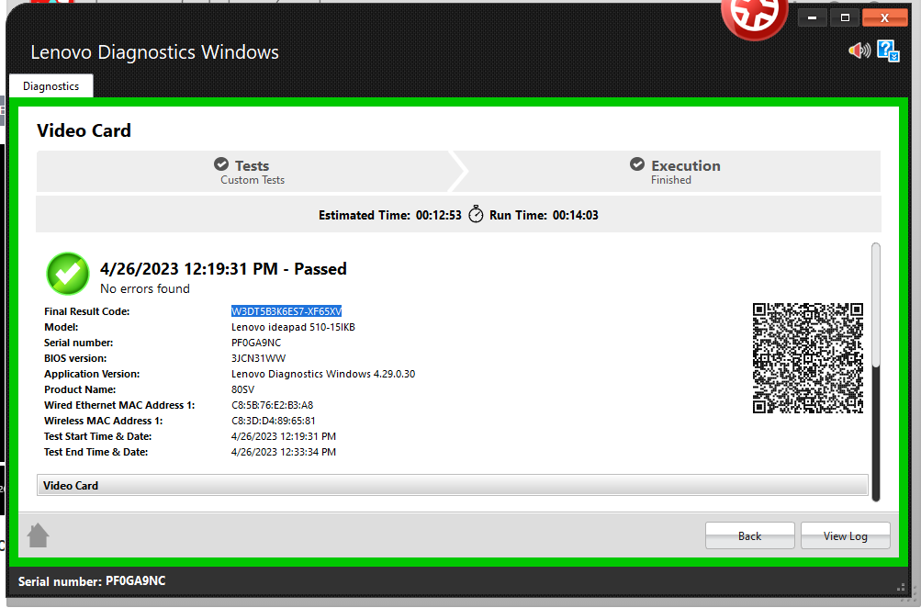Click the results vertical scrollbar
The height and width of the screenshot is (608, 921).
click(x=876, y=372)
